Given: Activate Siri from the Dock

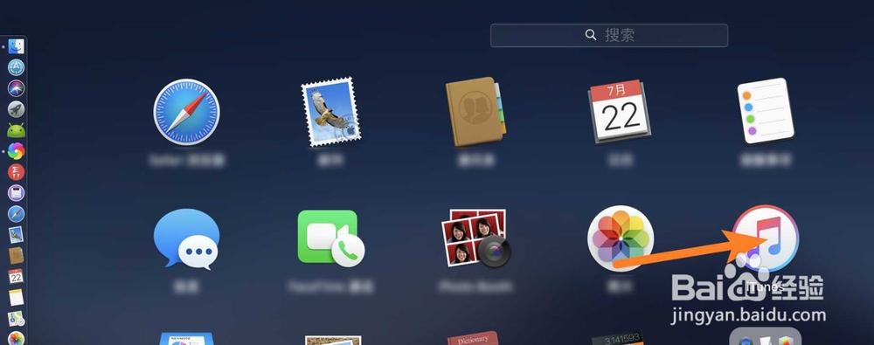Looking at the screenshot, I should 16,88.
